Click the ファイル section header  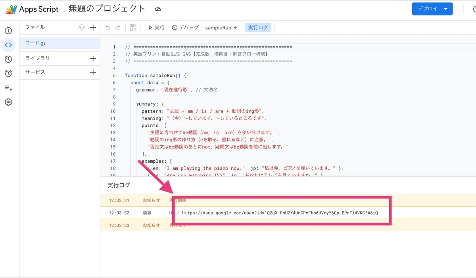[x=35, y=27]
